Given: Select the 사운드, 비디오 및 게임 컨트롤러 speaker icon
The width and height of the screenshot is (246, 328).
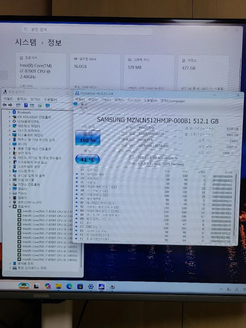Looking at the screenshot, I should point(14,157).
